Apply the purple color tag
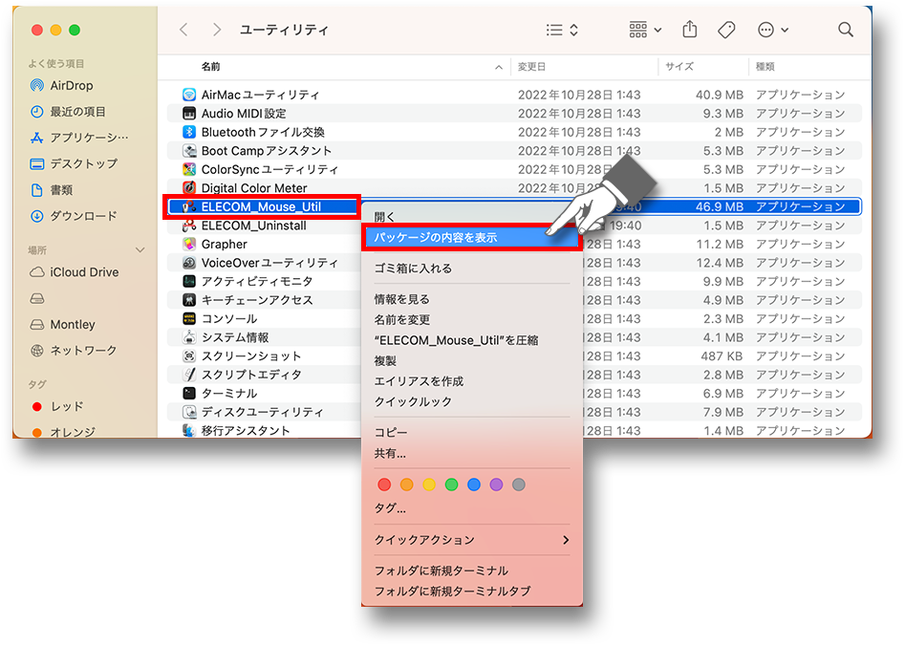Screen dimensions: 905x646 (x=496, y=484)
